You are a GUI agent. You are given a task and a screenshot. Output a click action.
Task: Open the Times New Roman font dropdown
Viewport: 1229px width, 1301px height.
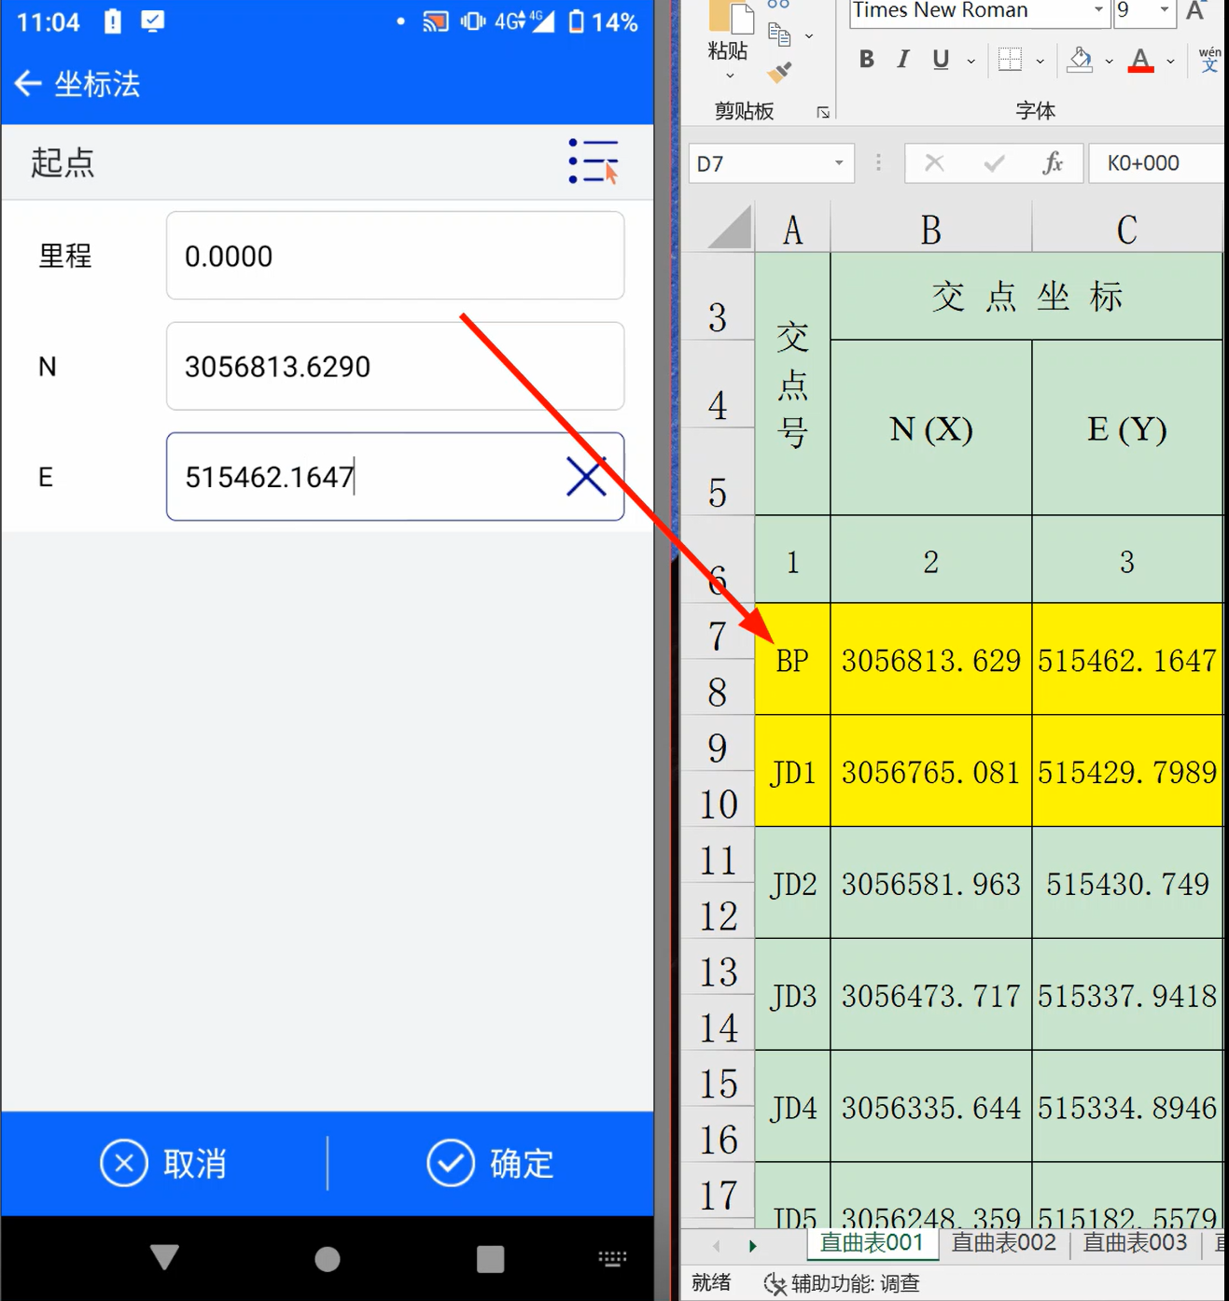point(1098,10)
